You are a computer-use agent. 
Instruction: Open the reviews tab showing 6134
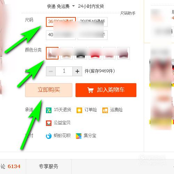[x=10, y=166]
